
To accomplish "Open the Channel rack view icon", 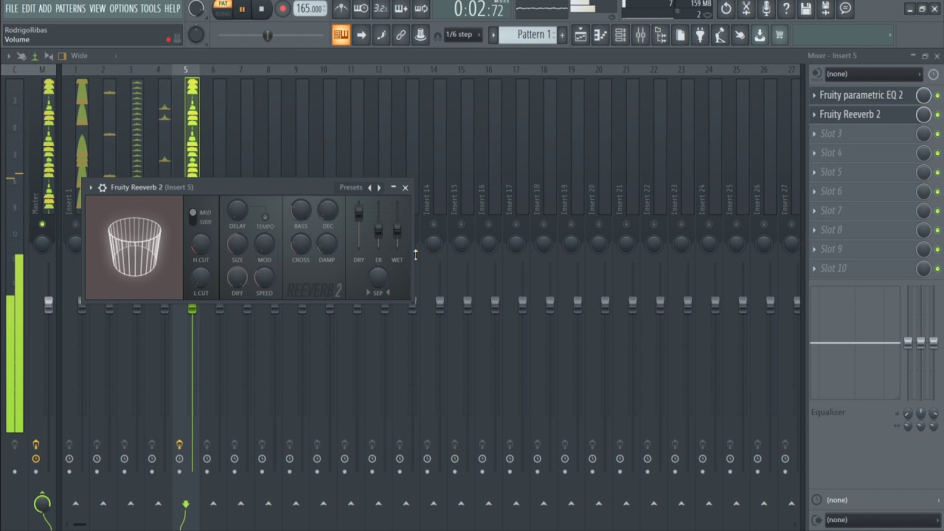I will pos(620,35).
